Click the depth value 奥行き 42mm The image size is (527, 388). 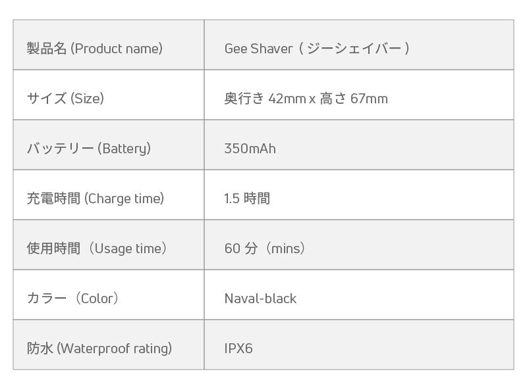[x=265, y=99]
